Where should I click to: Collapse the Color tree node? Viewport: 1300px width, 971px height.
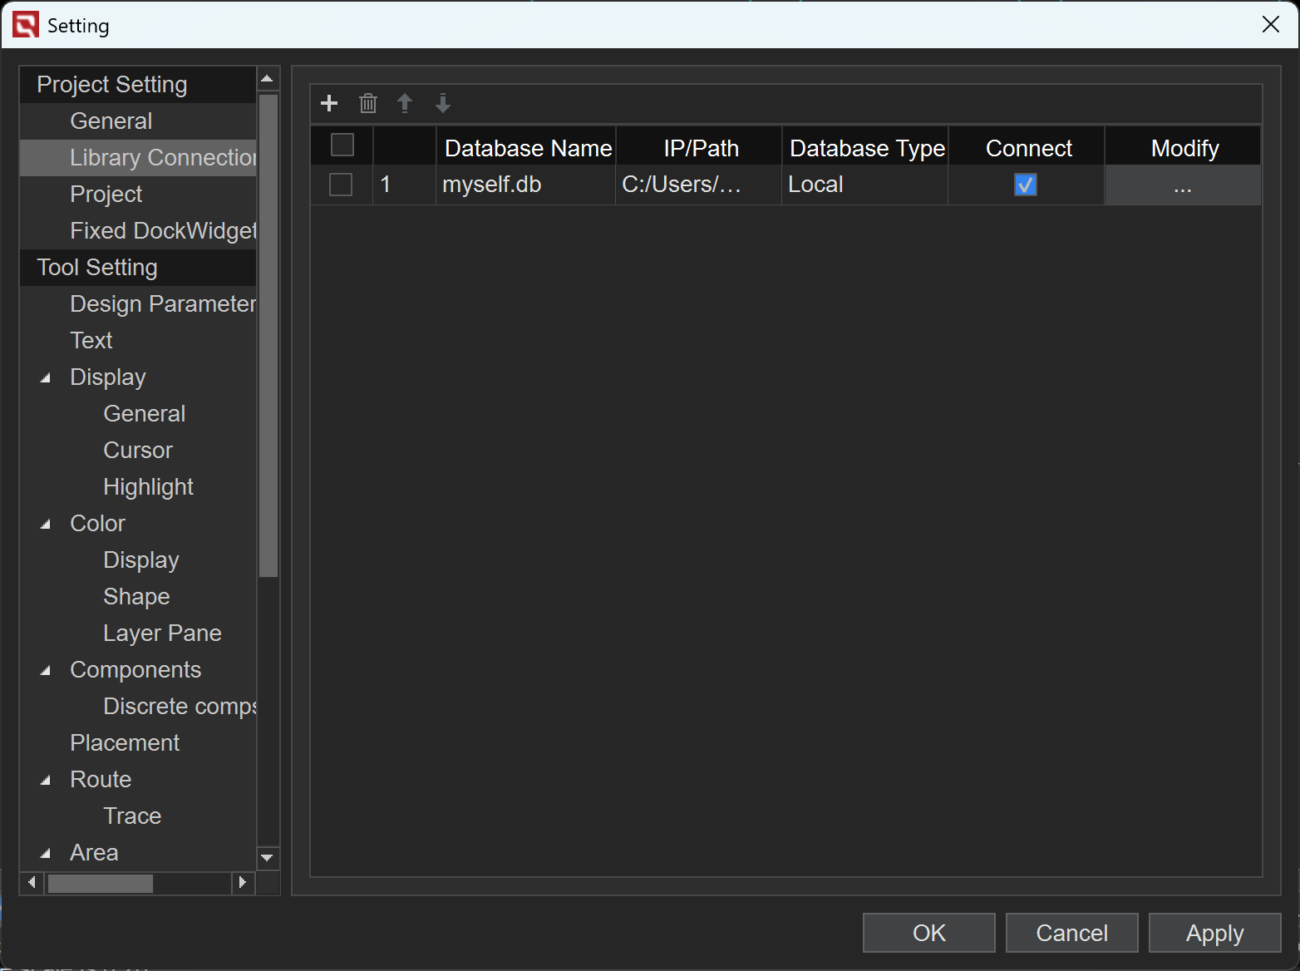(46, 525)
